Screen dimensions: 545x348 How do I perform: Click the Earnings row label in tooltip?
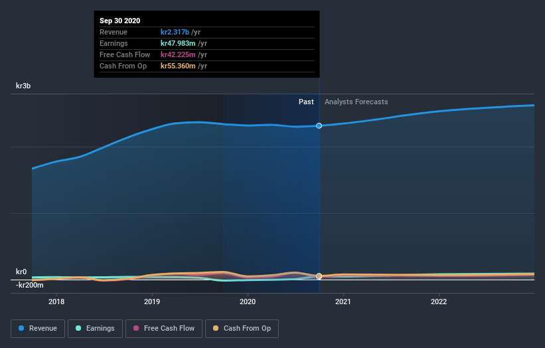click(x=114, y=43)
